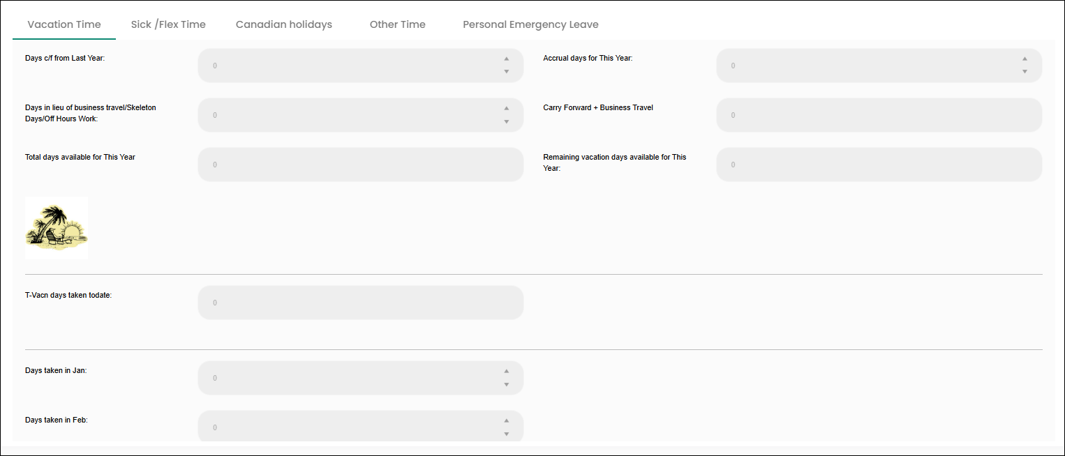The height and width of the screenshot is (456, 1065).
Task: Click inside Days taken in Jan input
Action: pyautogui.click(x=349, y=378)
